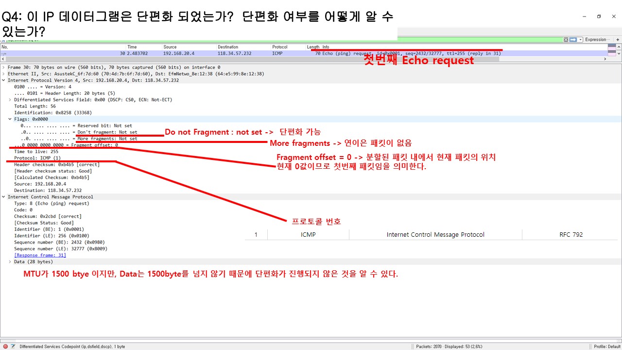The height and width of the screenshot is (350, 622).
Task: Select Header checksum status: Good row
Action: 53,171
